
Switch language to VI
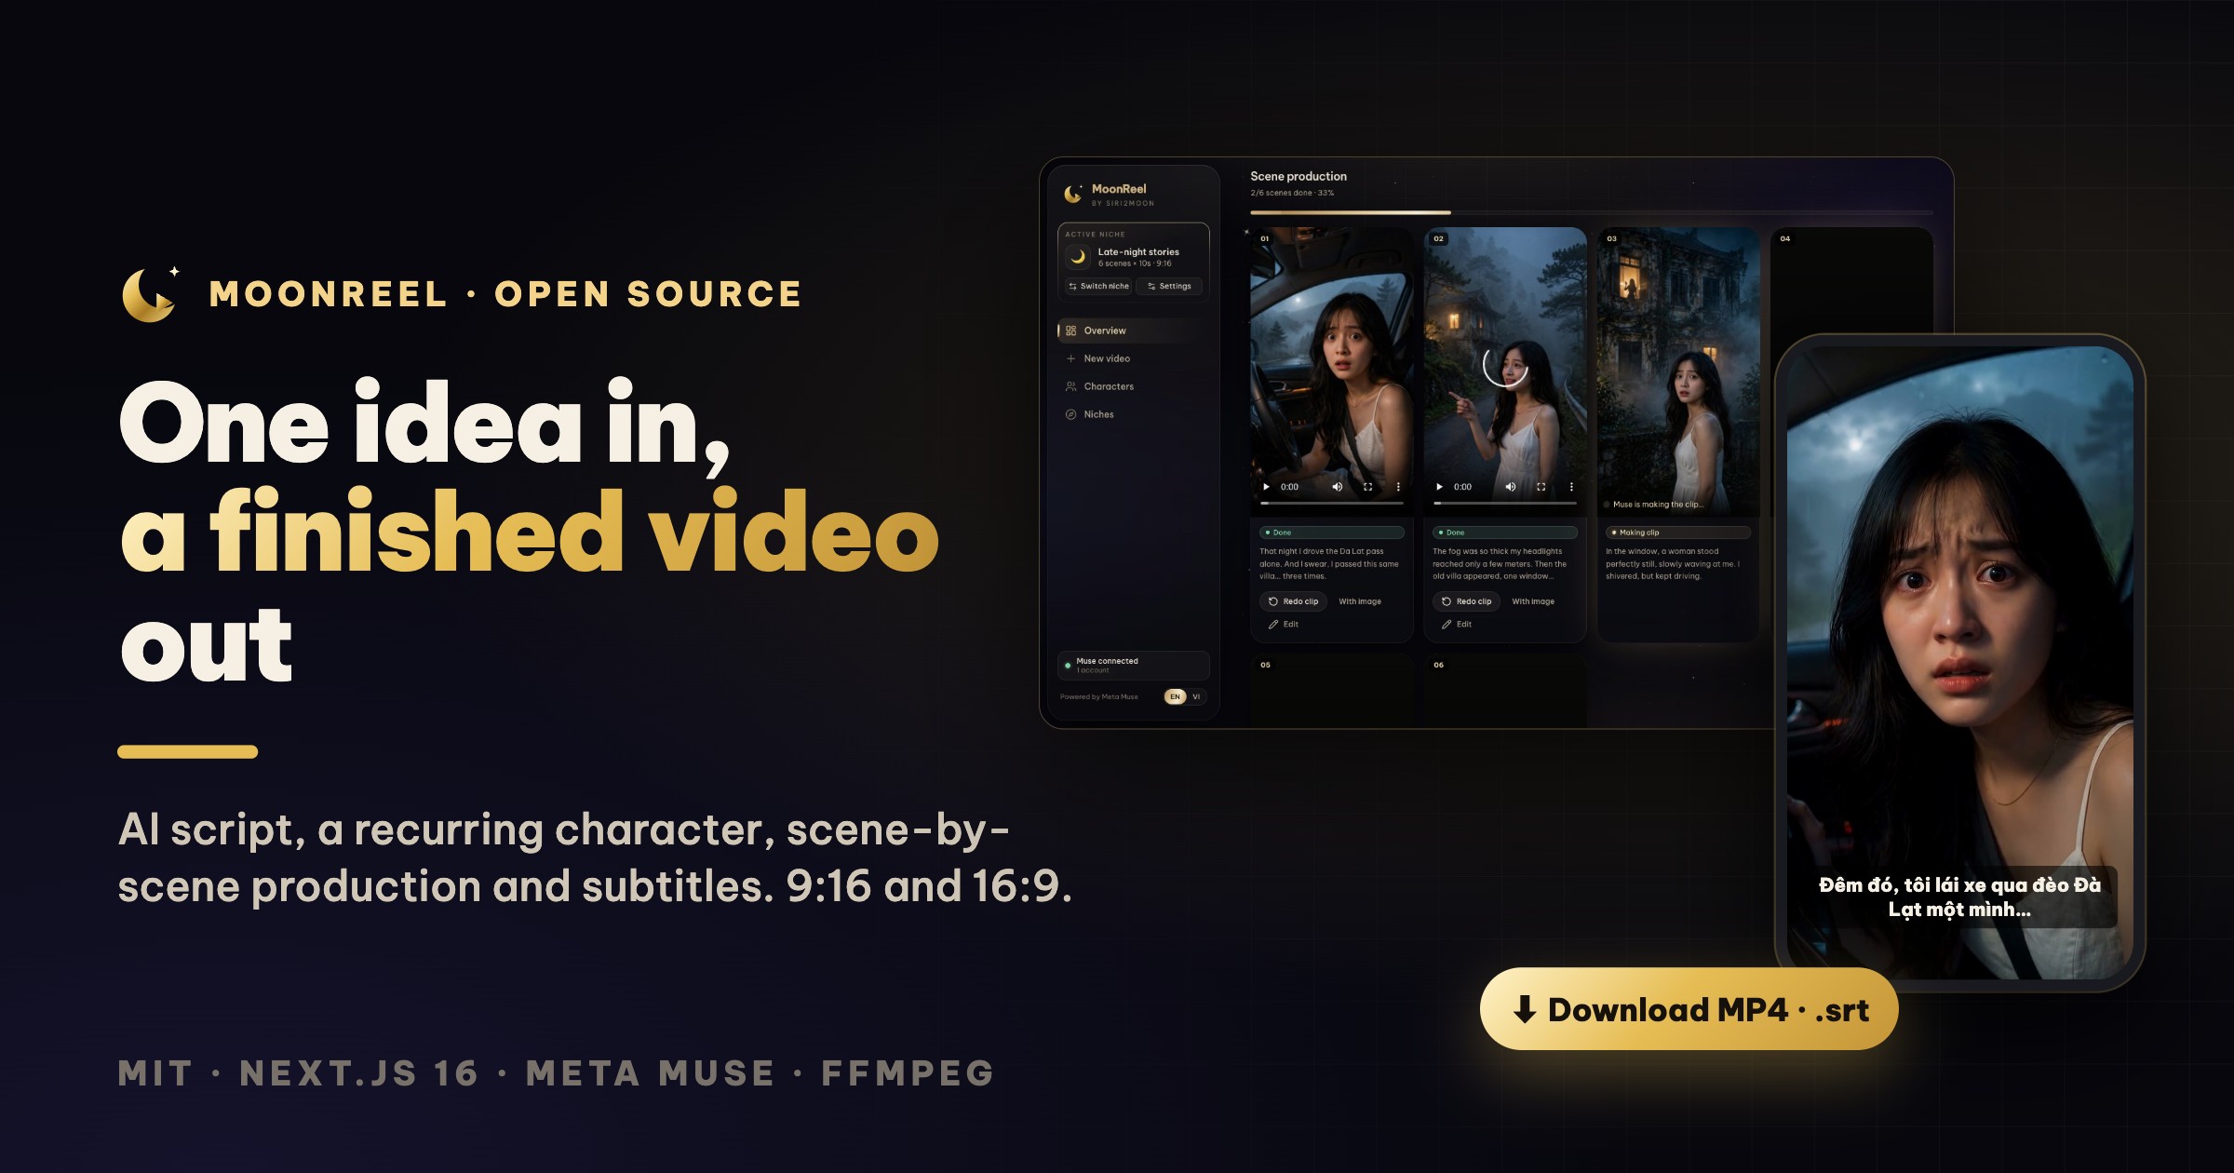1196,696
